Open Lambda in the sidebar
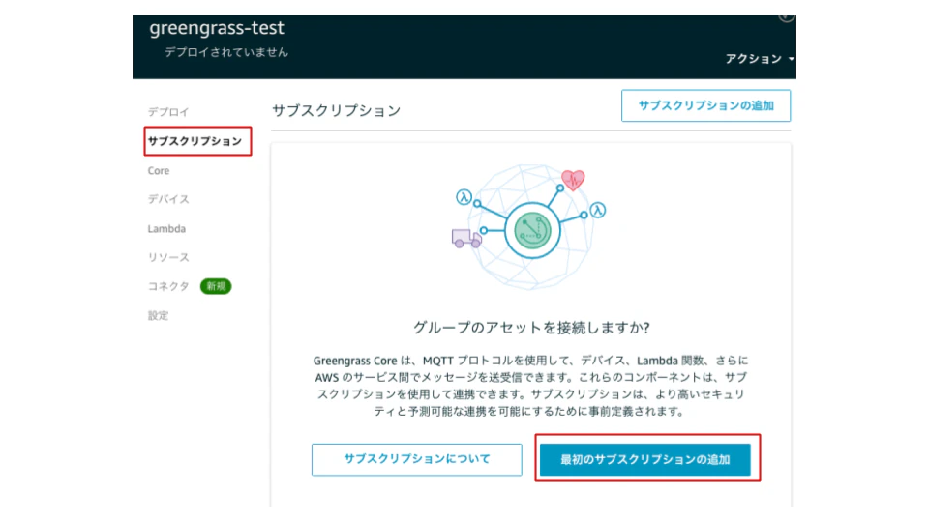The image size is (929, 522). pos(166,228)
